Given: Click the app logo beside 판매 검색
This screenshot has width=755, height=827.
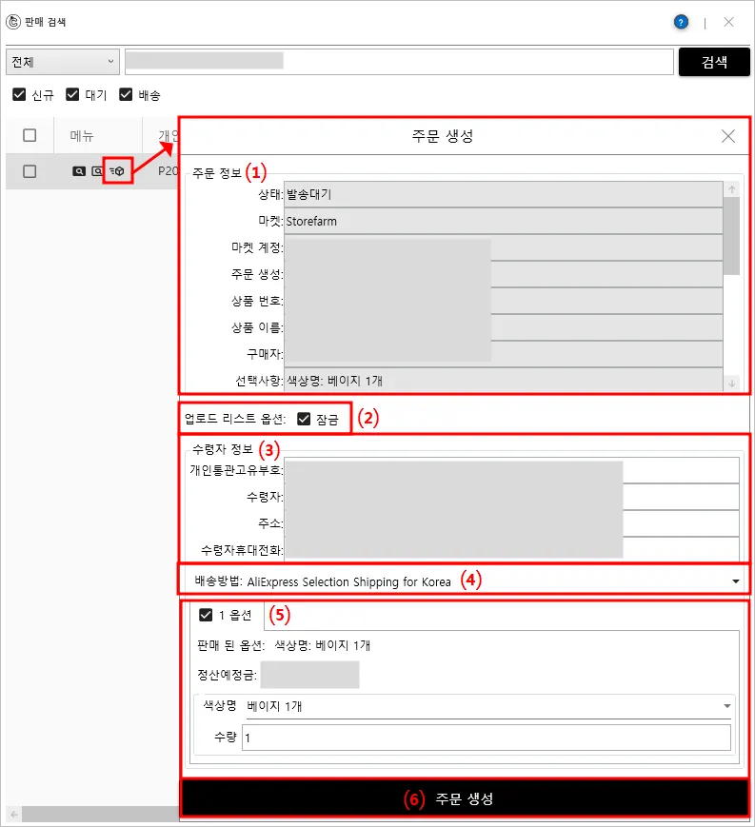Looking at the screenshot, I should tap(12, 22).
